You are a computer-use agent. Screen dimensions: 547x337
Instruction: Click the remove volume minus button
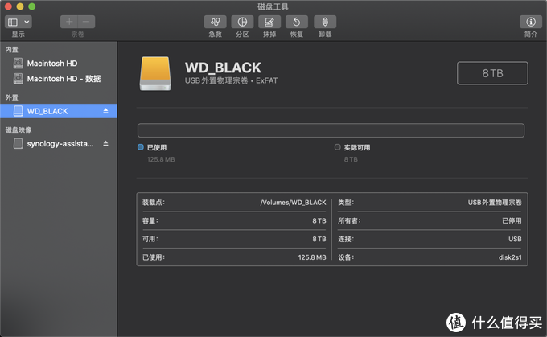pos(86,22)
